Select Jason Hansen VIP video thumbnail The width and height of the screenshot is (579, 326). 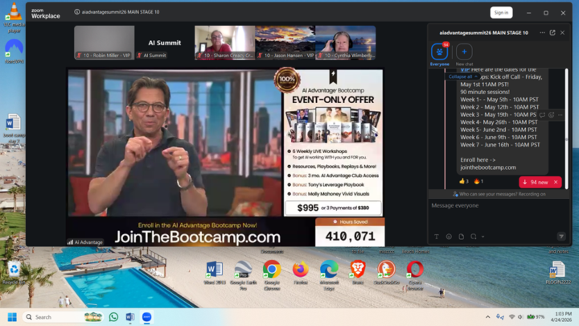click(x=285, y=43)
